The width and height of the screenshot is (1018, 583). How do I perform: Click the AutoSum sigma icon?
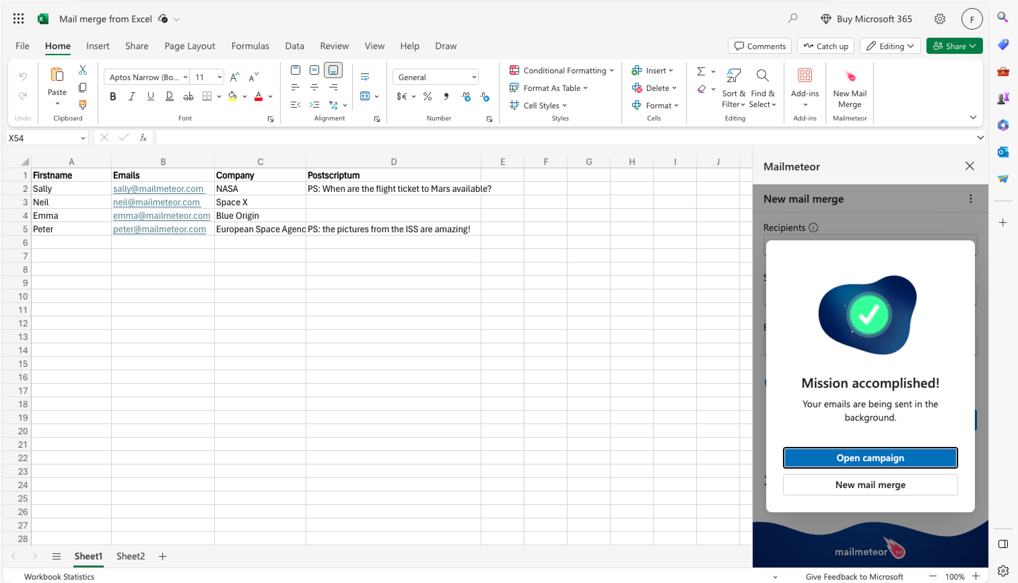[x=701, y=71]
